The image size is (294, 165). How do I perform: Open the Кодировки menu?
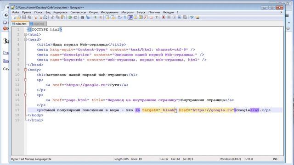(60, 12)
